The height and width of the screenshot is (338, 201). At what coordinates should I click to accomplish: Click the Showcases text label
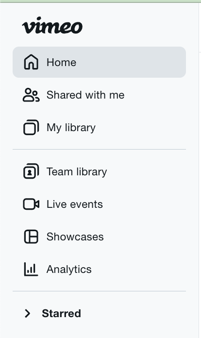click(75, 237)
